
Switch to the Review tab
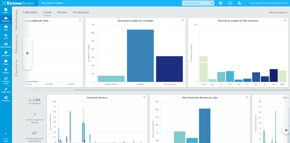(62, 12)
